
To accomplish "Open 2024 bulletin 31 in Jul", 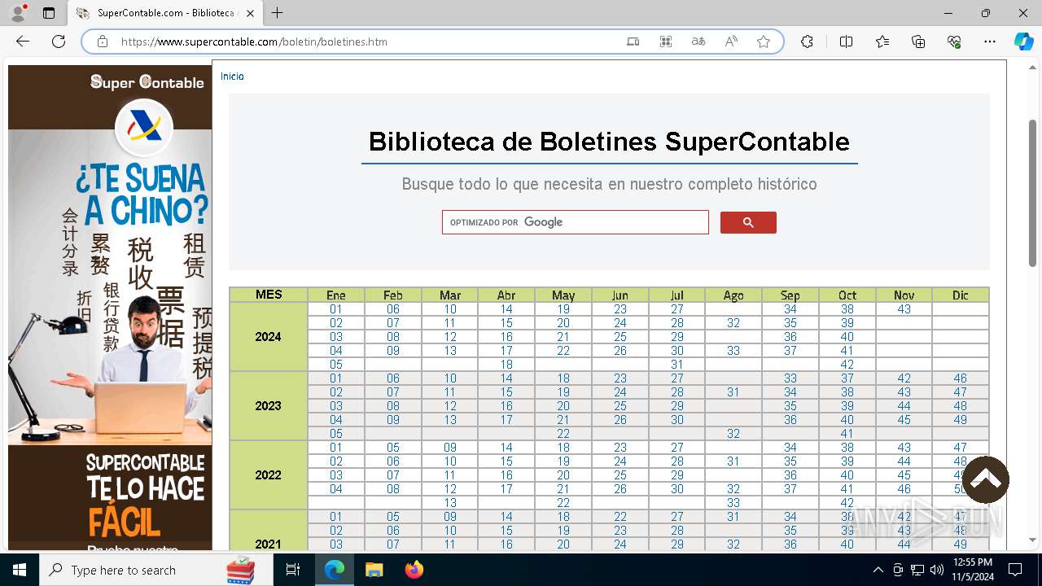I will pos(677,365).
